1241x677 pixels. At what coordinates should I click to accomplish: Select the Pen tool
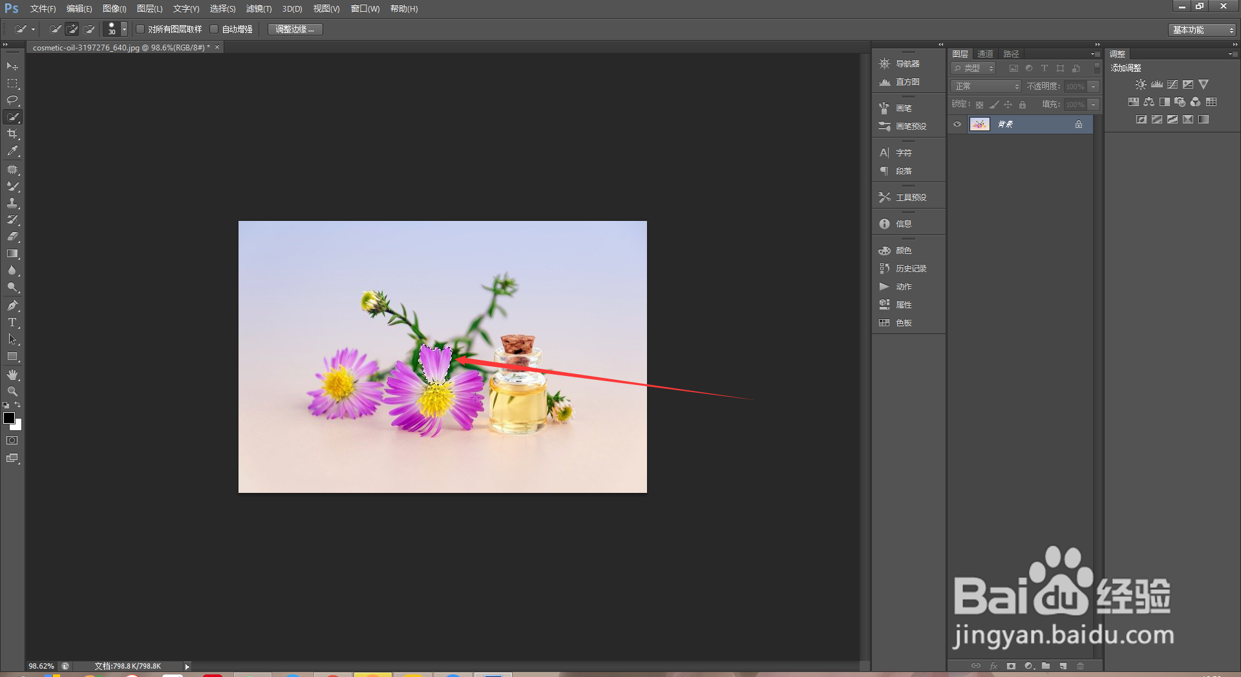12,306
